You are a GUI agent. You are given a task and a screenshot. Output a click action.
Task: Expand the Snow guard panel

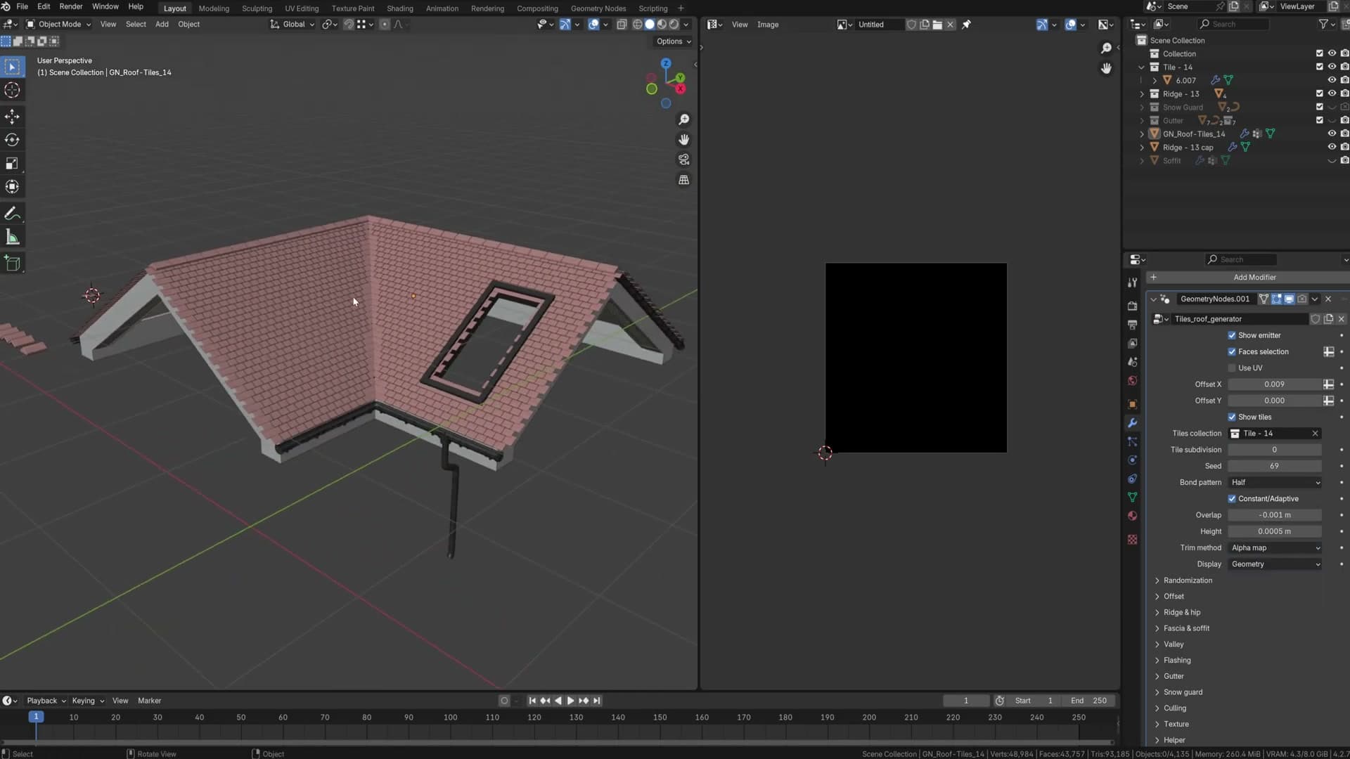tap(1183, 692)
